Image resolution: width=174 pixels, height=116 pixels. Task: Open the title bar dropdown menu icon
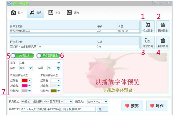coord(155,3)
